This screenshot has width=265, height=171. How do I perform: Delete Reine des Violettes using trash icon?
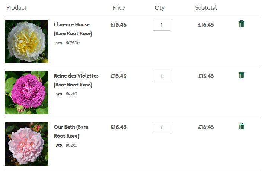point(241,75)
